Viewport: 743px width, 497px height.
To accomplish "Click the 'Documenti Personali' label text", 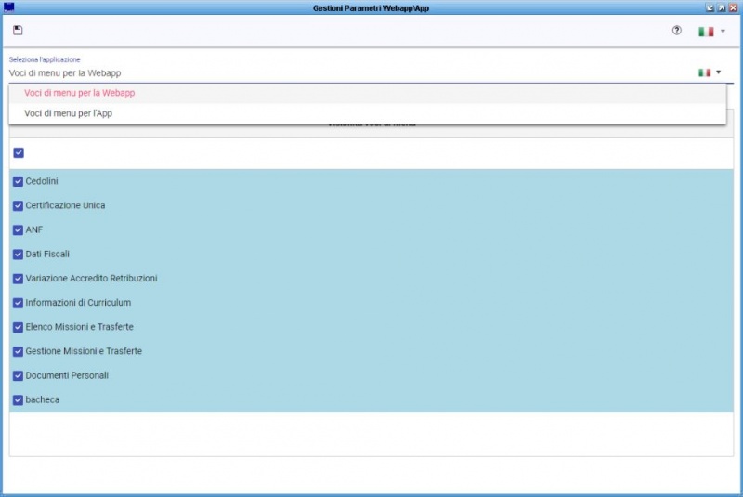I will point(67,375).
